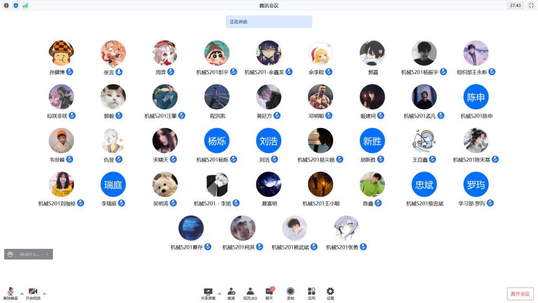Unmute microphone via 解除静音

[x=11, y=292]
